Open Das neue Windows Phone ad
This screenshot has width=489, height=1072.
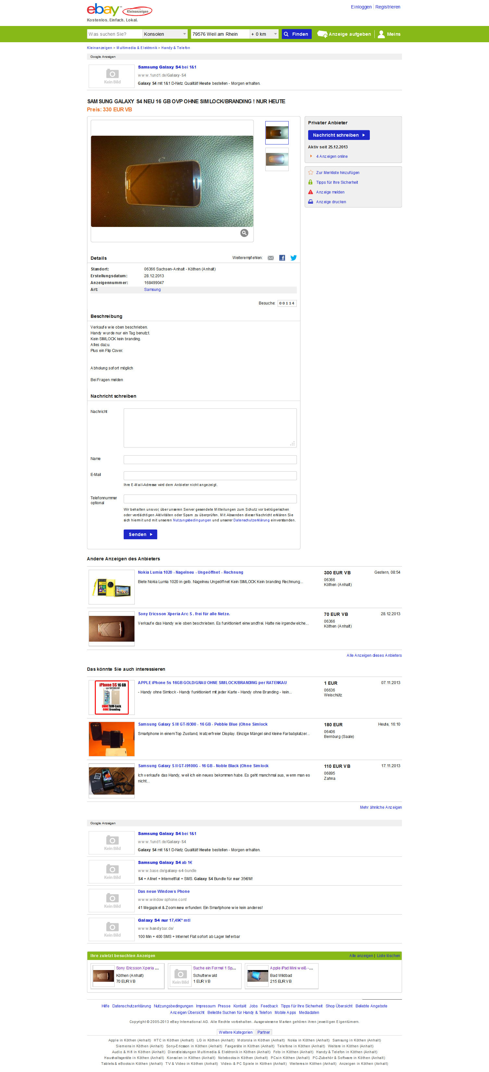[164, 891]
